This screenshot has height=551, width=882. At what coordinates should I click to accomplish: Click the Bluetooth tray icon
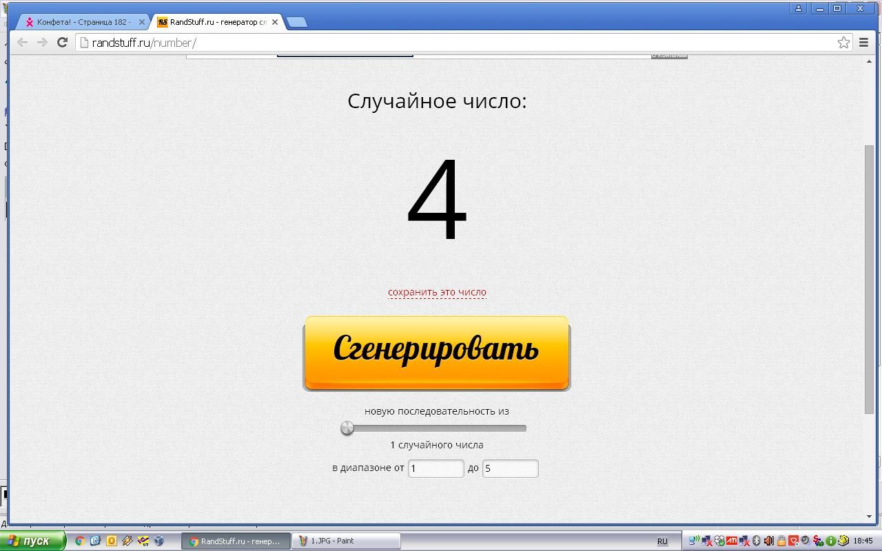coord(756,541)
